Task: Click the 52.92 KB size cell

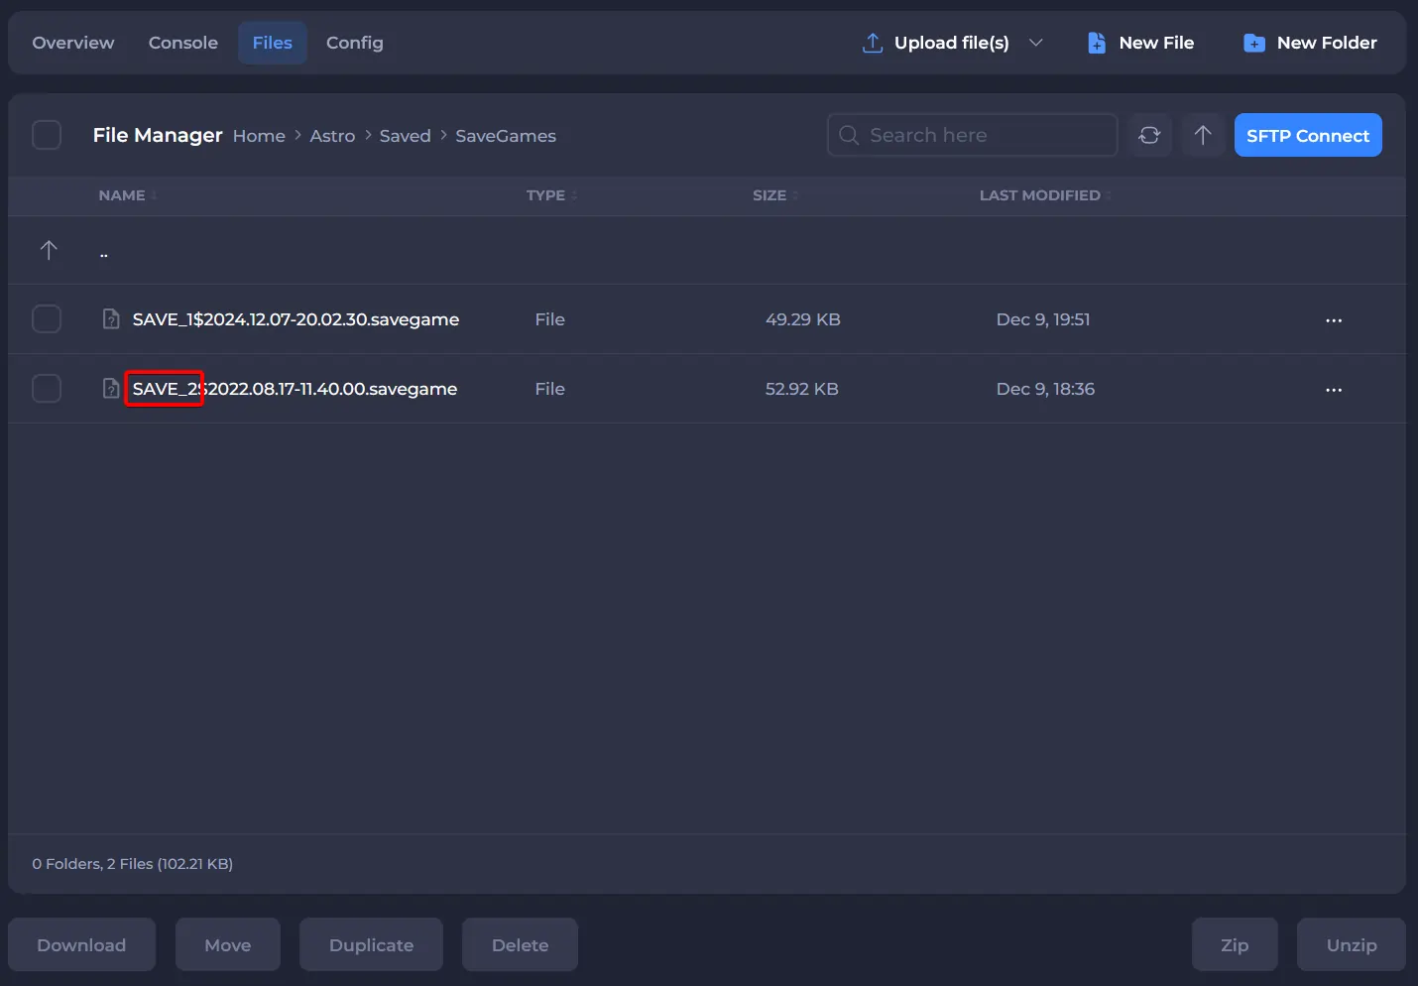Action: pos(802,389)
